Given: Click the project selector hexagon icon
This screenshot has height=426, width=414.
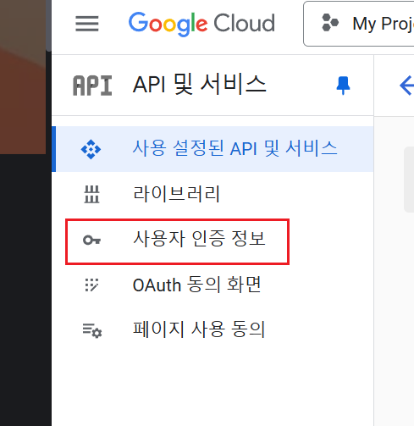Looking at the screenshot, I should [330, 22].
